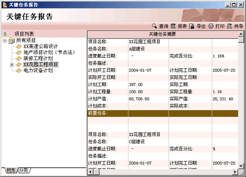The height and width of the screenshot is (177, 246).
Task: Switch to the 分类 tab
Action: [x=24, y=170]
